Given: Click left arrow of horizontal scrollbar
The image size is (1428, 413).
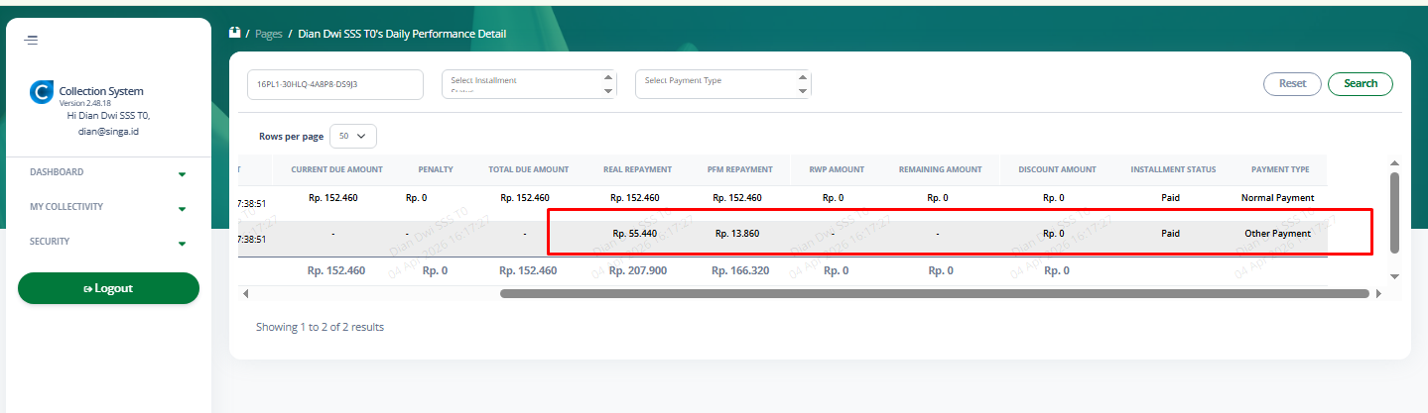Looking at the screenshot, I should 246,294.
